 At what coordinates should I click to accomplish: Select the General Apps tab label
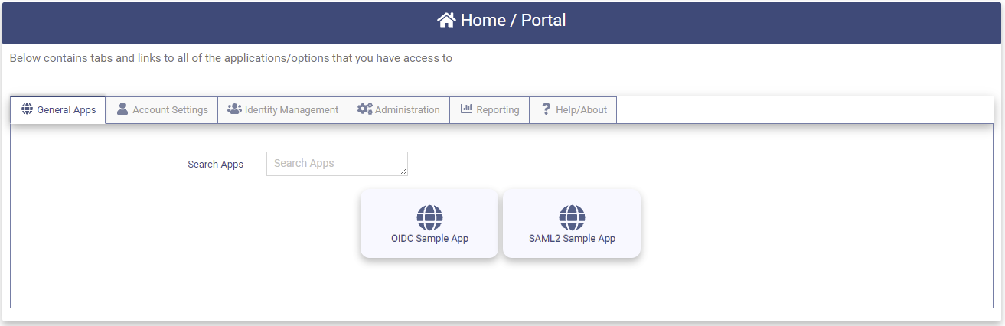coord(67,110)
